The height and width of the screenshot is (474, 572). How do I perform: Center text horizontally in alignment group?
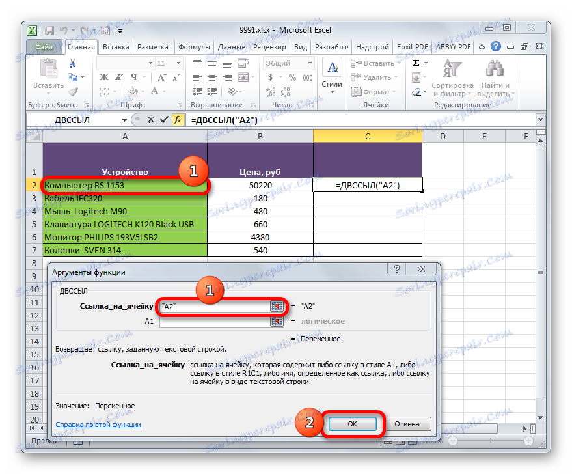[212, 77]
